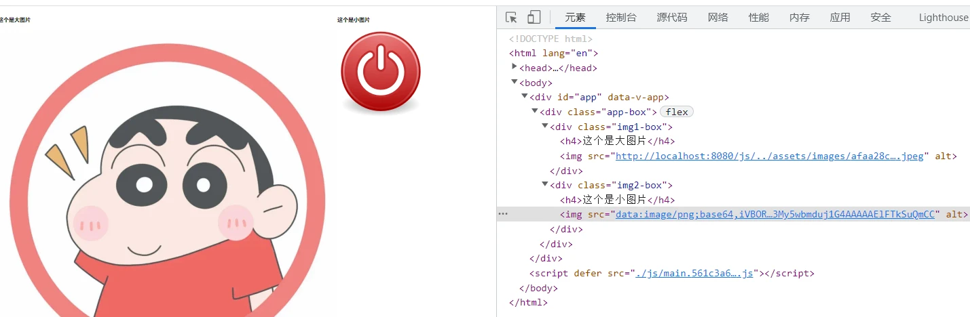Switch to the 元素 tab

tap(575, 18)
